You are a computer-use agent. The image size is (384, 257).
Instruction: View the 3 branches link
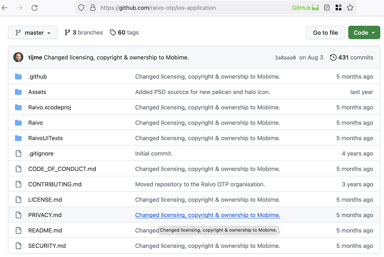pos(84,33)
